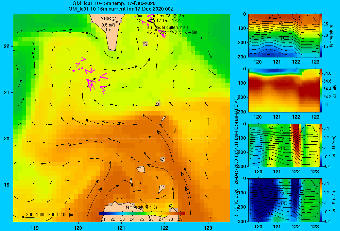Click the 'temperature (°C)' colorbar label

[141, 207]
